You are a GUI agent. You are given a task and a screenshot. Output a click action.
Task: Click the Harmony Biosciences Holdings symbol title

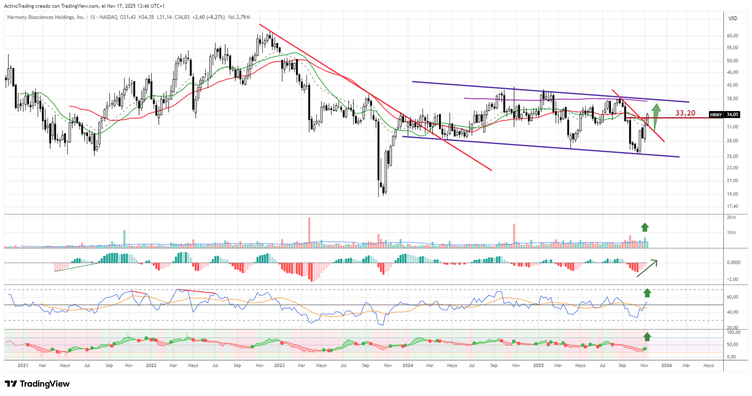click(46, 17)
